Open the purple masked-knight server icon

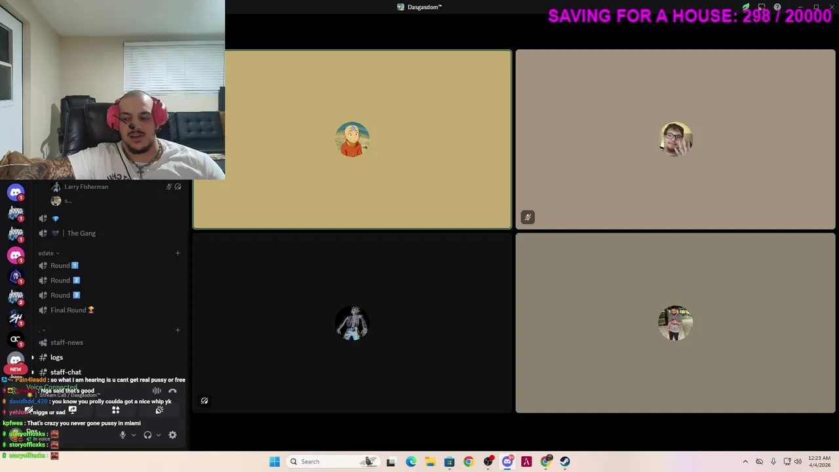[x=16, y=276]
